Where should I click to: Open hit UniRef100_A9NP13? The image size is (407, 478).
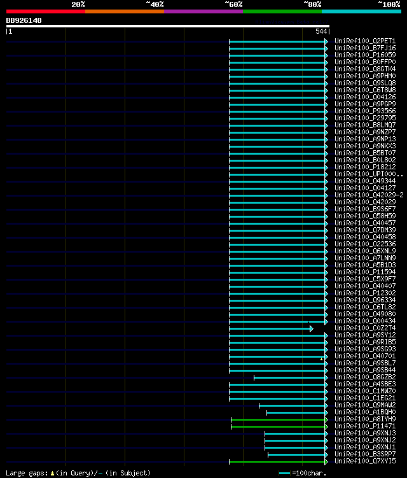coord(365,139)
